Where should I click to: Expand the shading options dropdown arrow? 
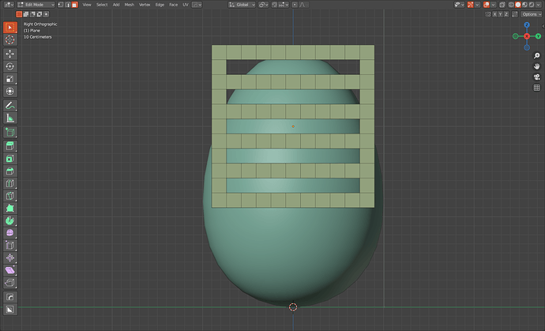pyautogui.click(x=538, y=5)
